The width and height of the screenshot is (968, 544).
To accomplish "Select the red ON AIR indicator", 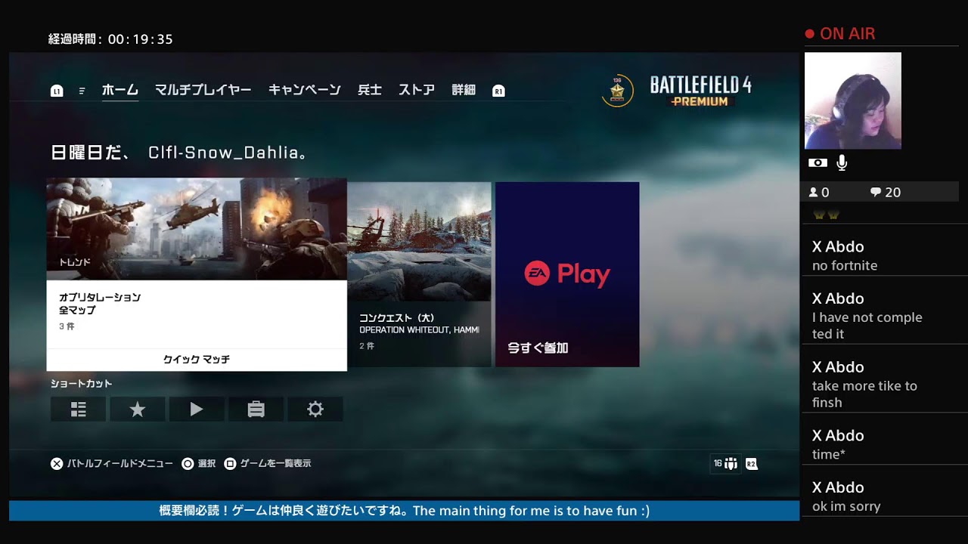I will pos(840,34).
